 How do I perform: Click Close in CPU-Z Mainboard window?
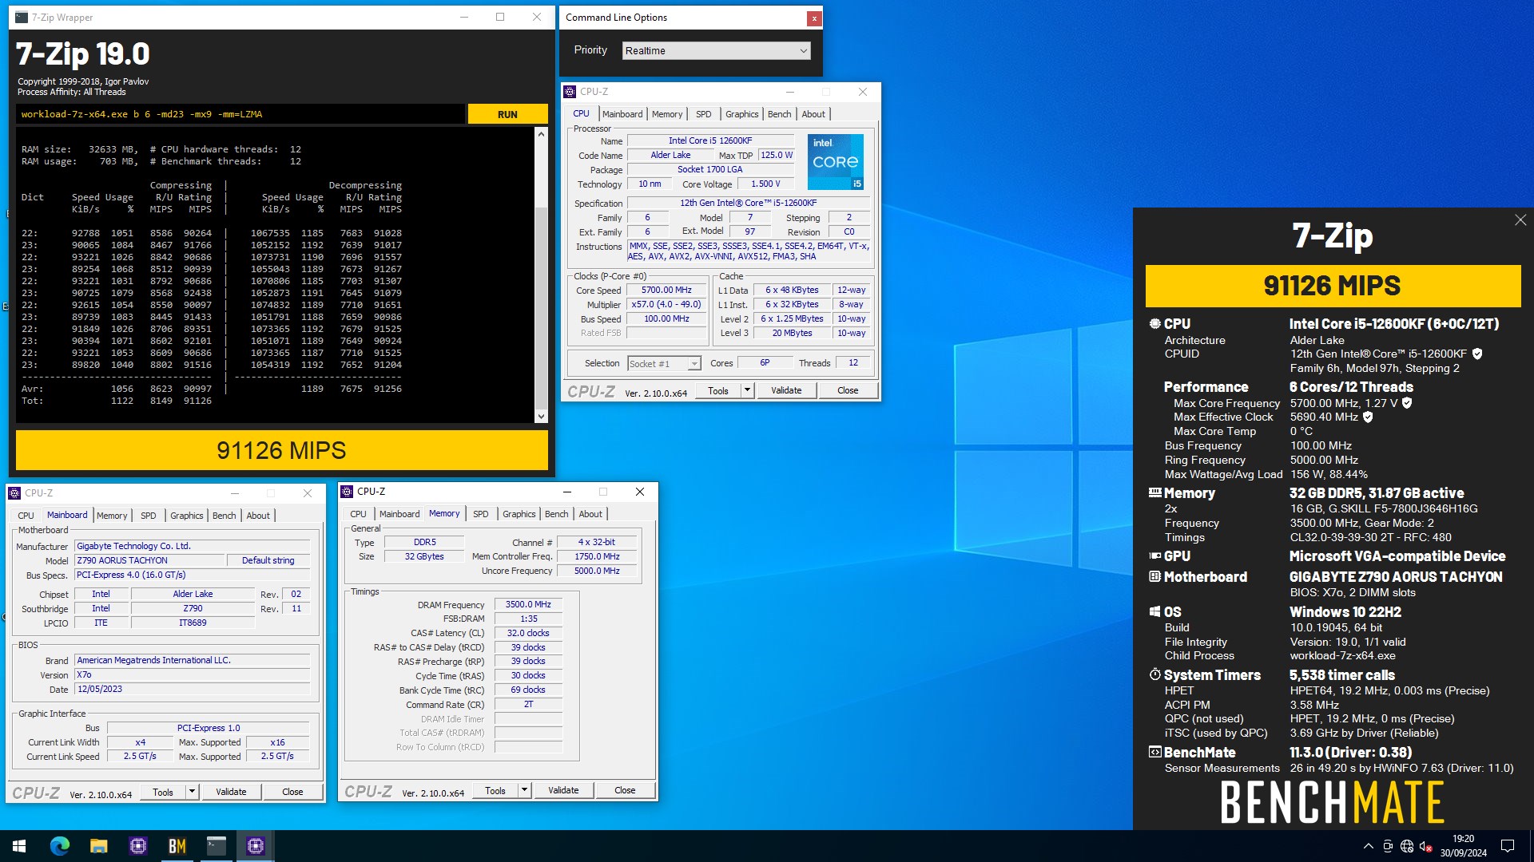[x=292, y=792]
